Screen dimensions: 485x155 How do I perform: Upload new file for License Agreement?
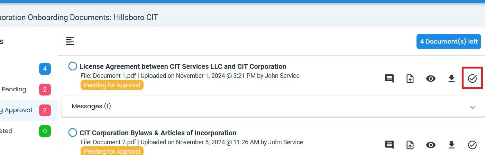410,79
